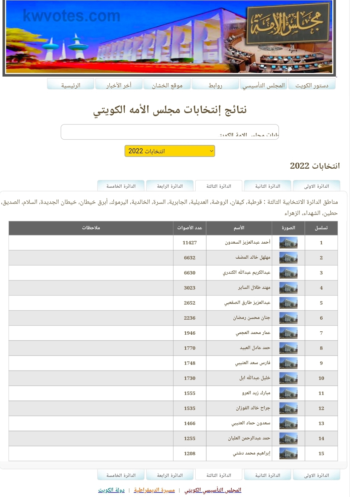Open the المجلس التأسيسي الكويتي footer link

click(x=213, y=490)
